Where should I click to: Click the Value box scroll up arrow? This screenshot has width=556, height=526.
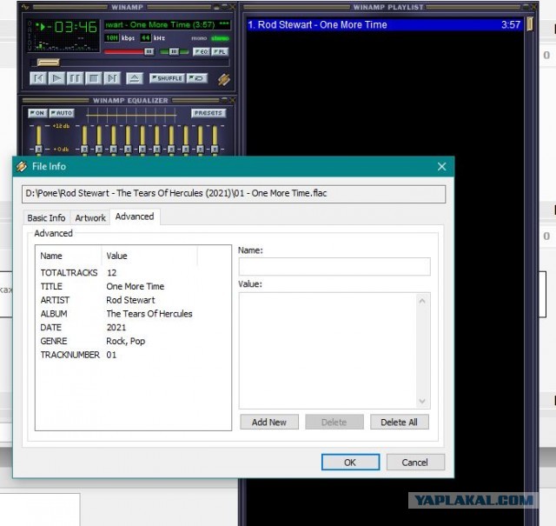pos(422,302)
